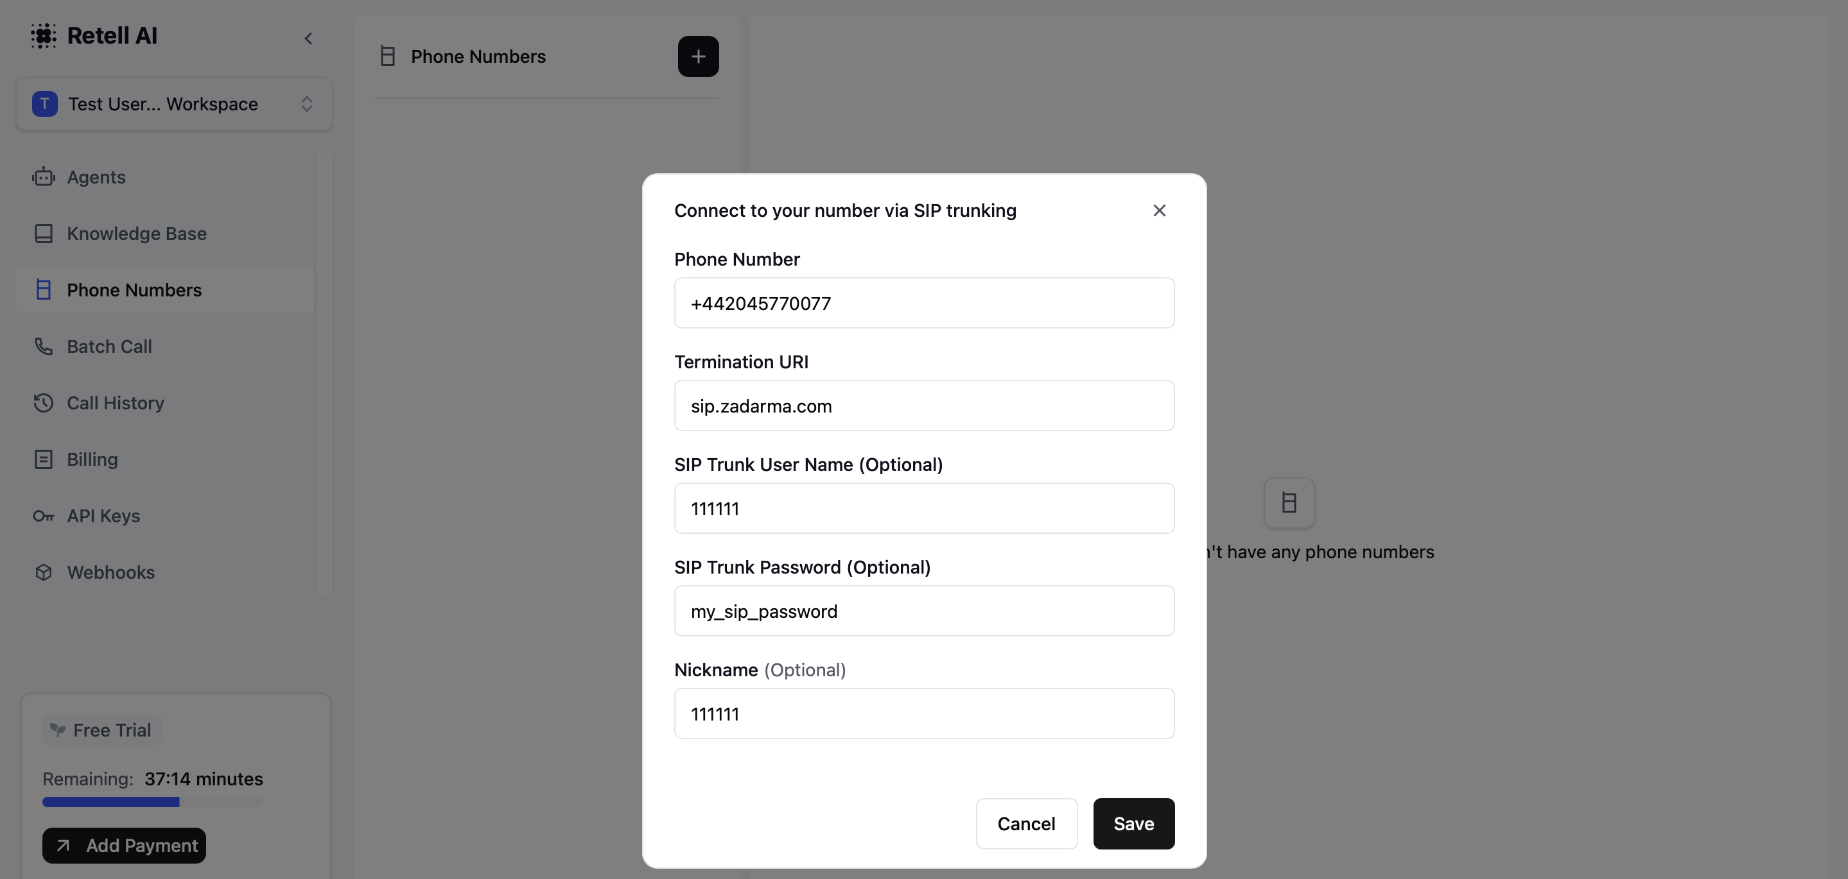This screenshot has width=1848, height=879.
Task: Click the Call History clock icon
Action: point(44,403)
